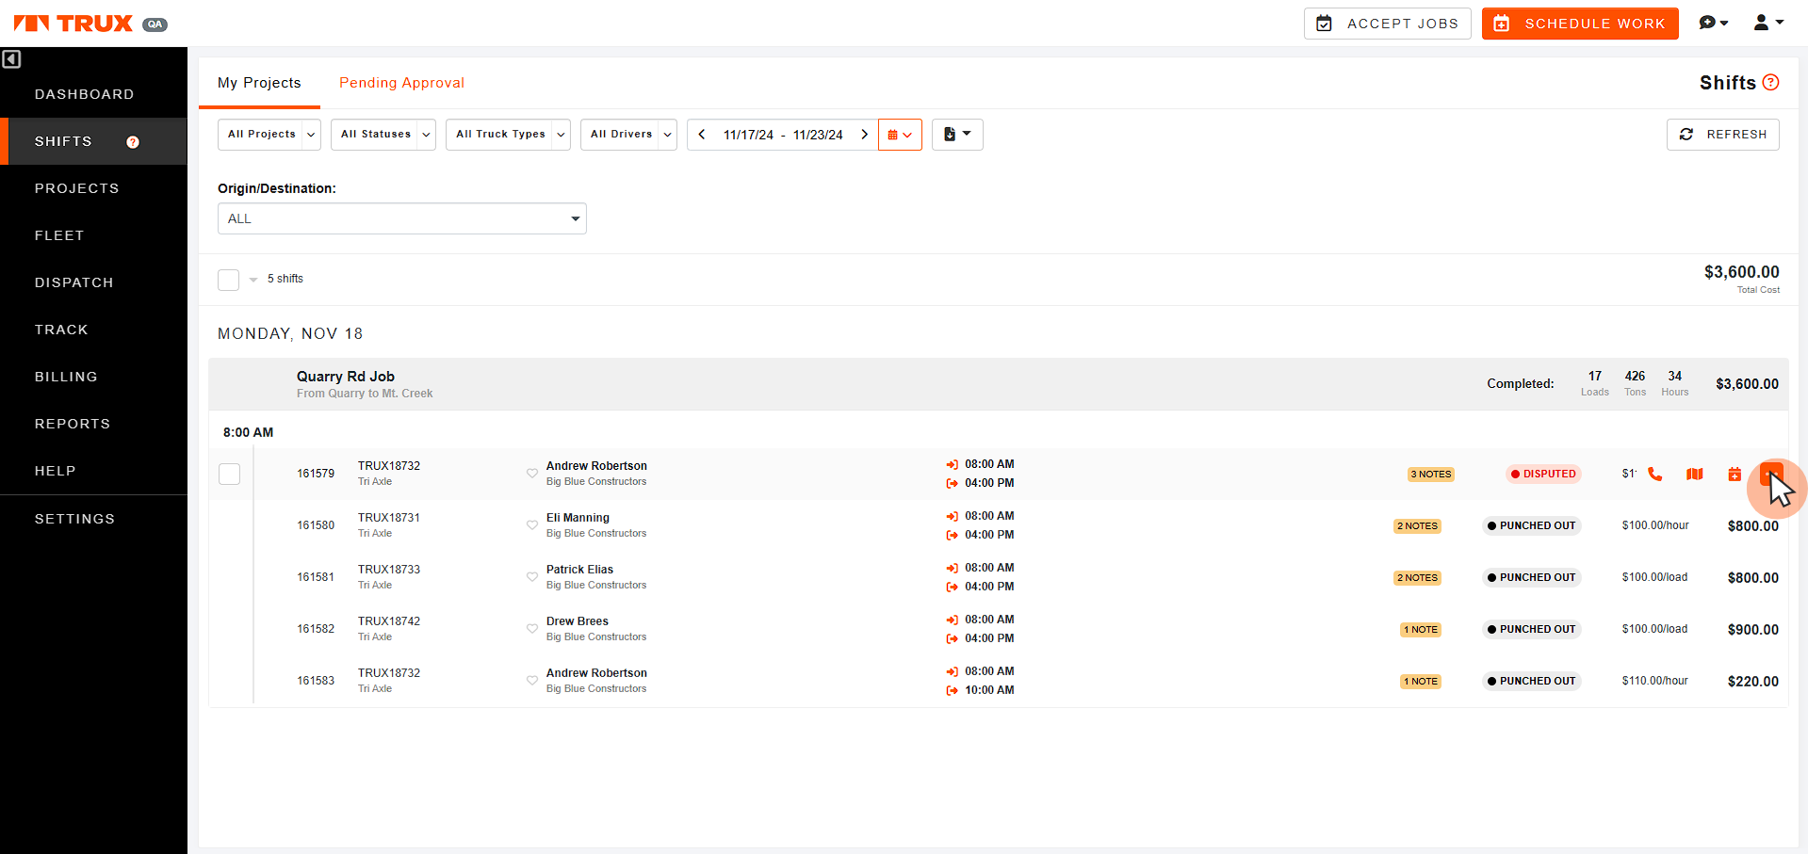Open the All Projects filter dropdown
Image resolution: width=1808 pixels, height=854 pixels.
point(269,135)
